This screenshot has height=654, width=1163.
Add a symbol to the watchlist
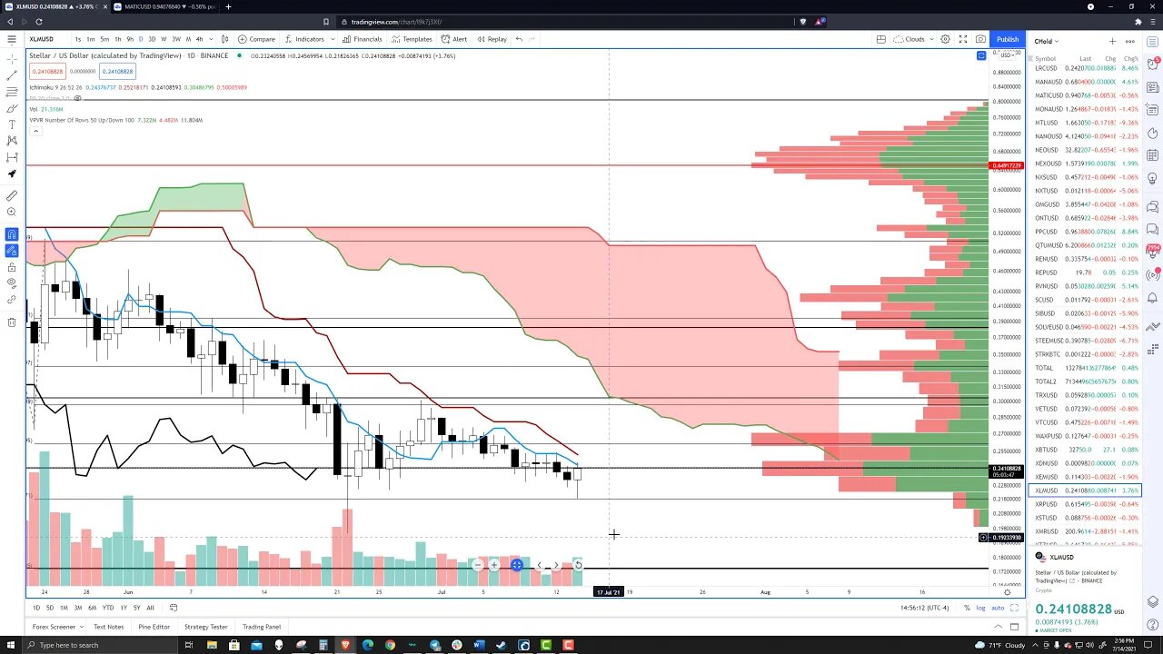pyautogui.click(x=1112, y=41)
